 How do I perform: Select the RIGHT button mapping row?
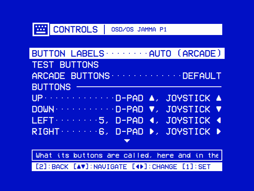tap(127, 132)
